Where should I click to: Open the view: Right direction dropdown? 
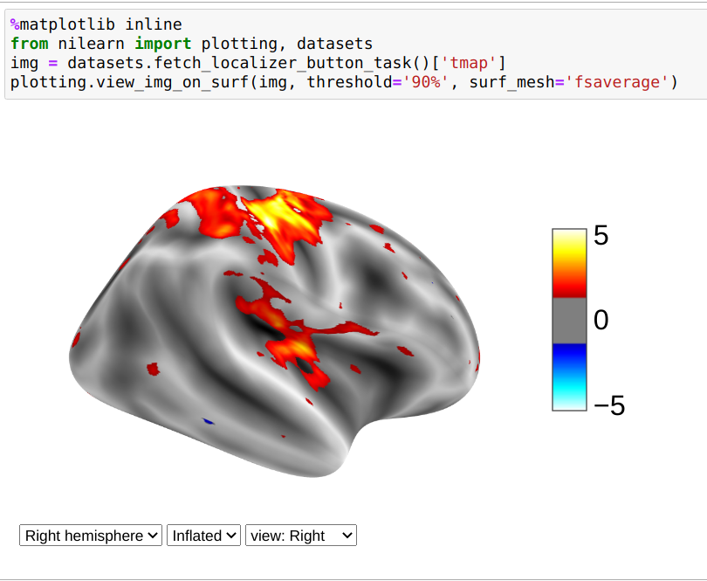coord(300,535)
